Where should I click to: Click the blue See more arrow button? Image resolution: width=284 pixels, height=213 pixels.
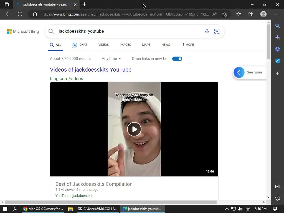239,72
